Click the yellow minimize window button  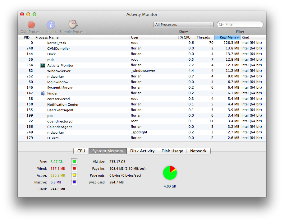[28, 14]
